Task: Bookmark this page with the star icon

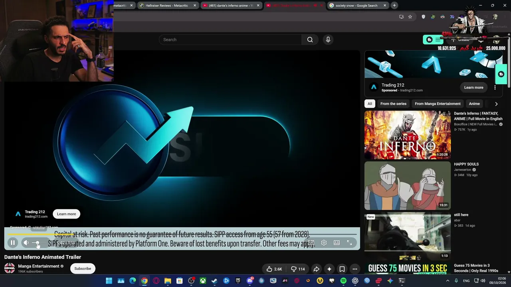Action: (410, 17)
